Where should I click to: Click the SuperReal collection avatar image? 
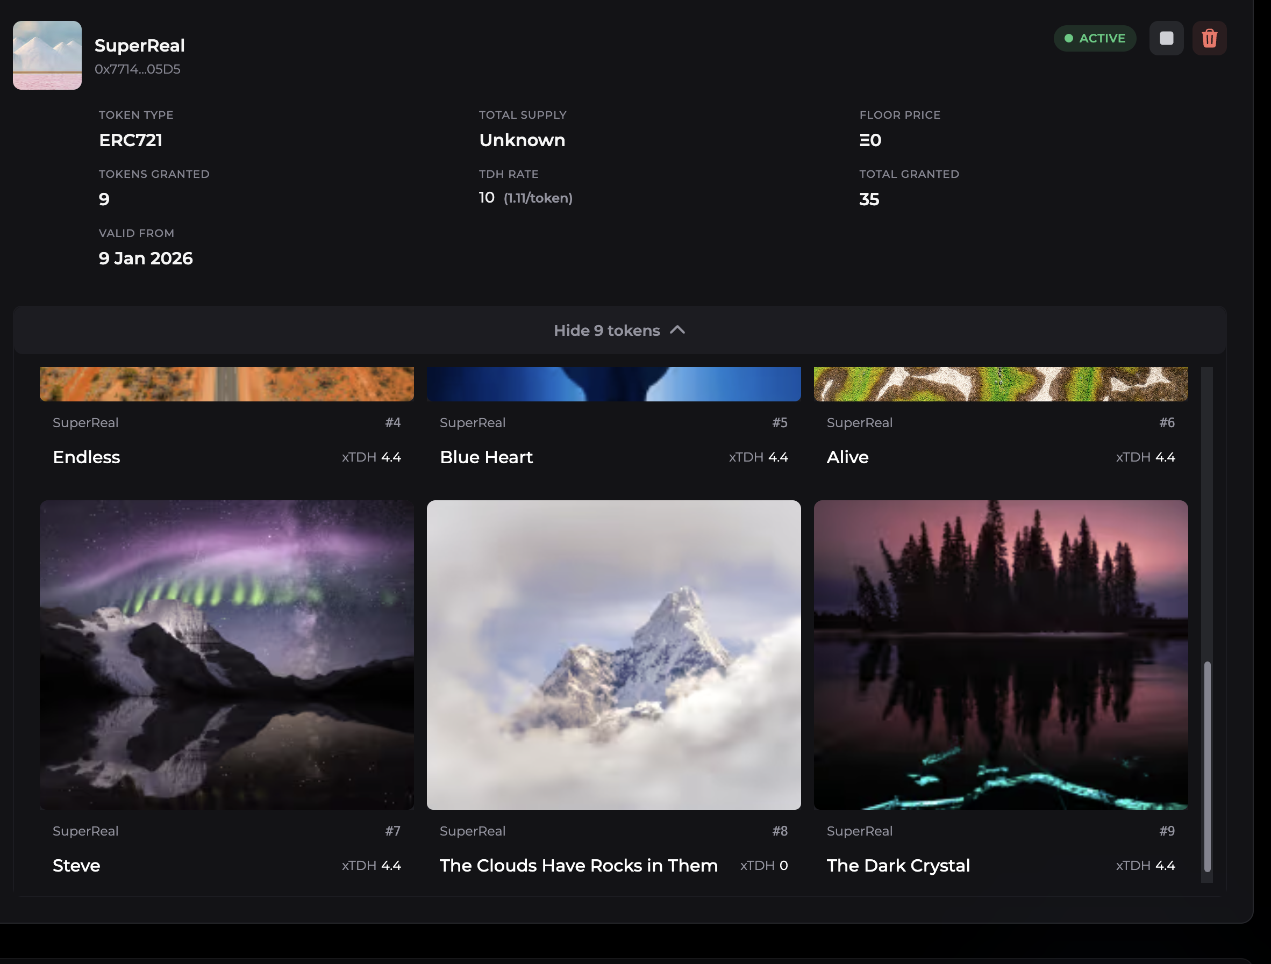pyautogui.click(x=47, y=55)
